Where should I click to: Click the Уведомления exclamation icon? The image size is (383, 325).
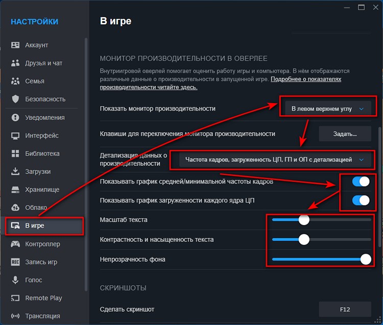click(15, 117)
